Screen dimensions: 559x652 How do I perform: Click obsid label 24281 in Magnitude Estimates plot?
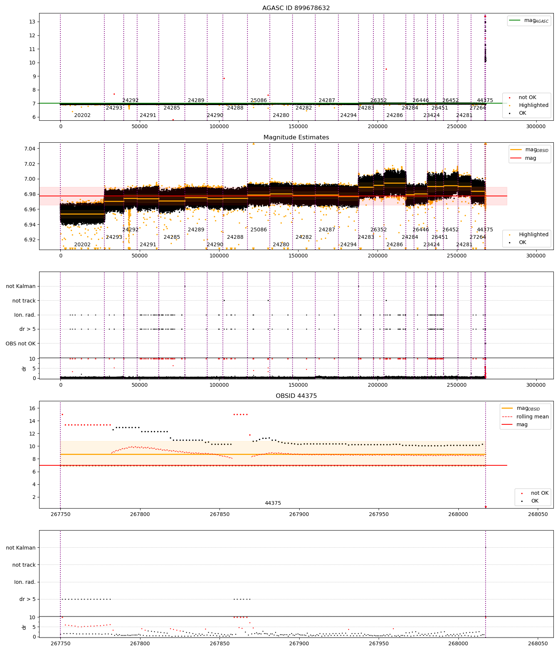point(464,244)
